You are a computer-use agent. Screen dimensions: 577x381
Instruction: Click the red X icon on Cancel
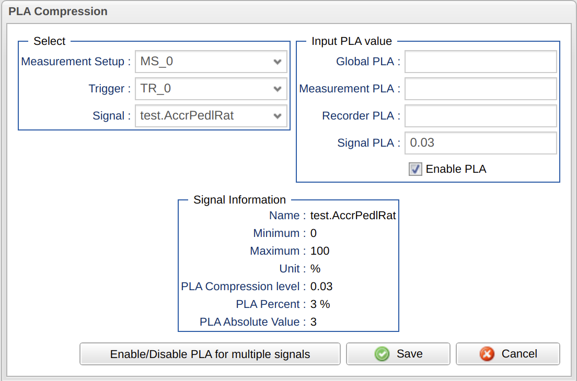point(487,354)
